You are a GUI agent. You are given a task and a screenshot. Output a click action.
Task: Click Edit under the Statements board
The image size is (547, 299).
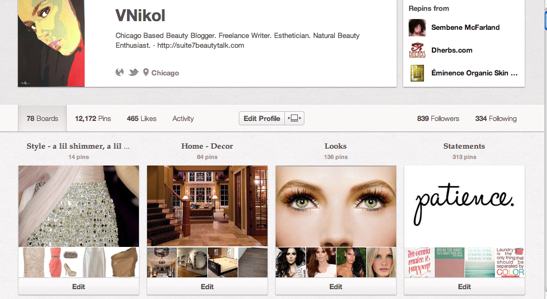465,287
